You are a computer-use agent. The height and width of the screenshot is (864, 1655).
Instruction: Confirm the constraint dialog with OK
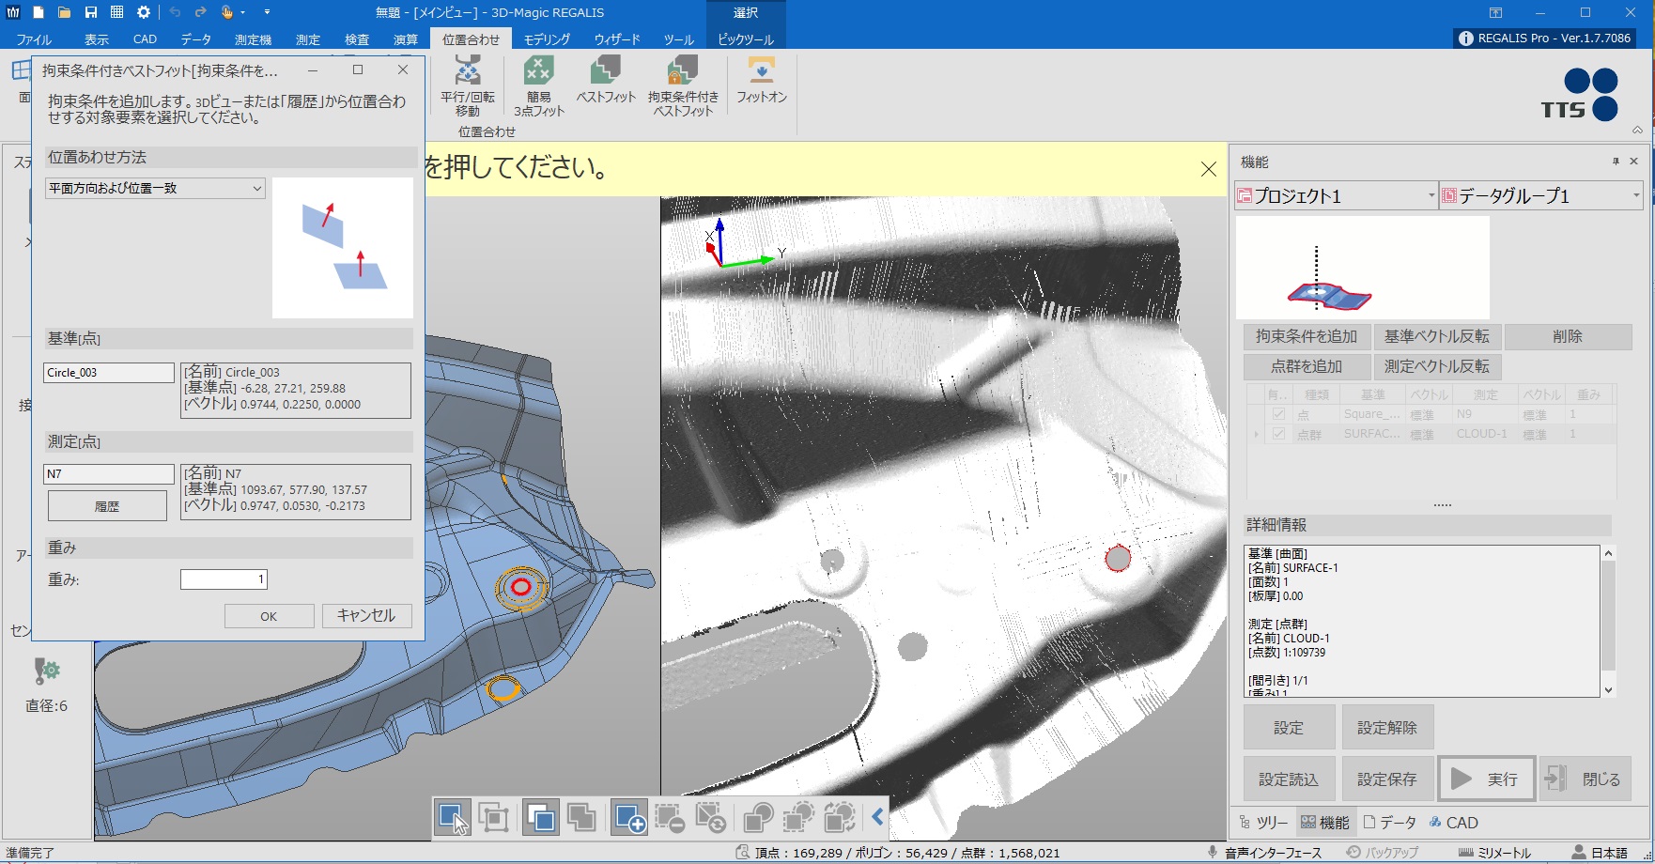[x=269, y=616]
